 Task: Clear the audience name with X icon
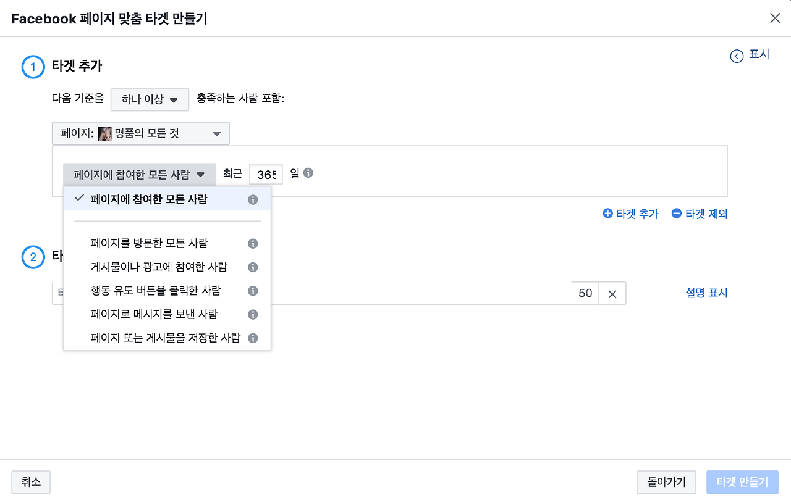click(612, 294)
